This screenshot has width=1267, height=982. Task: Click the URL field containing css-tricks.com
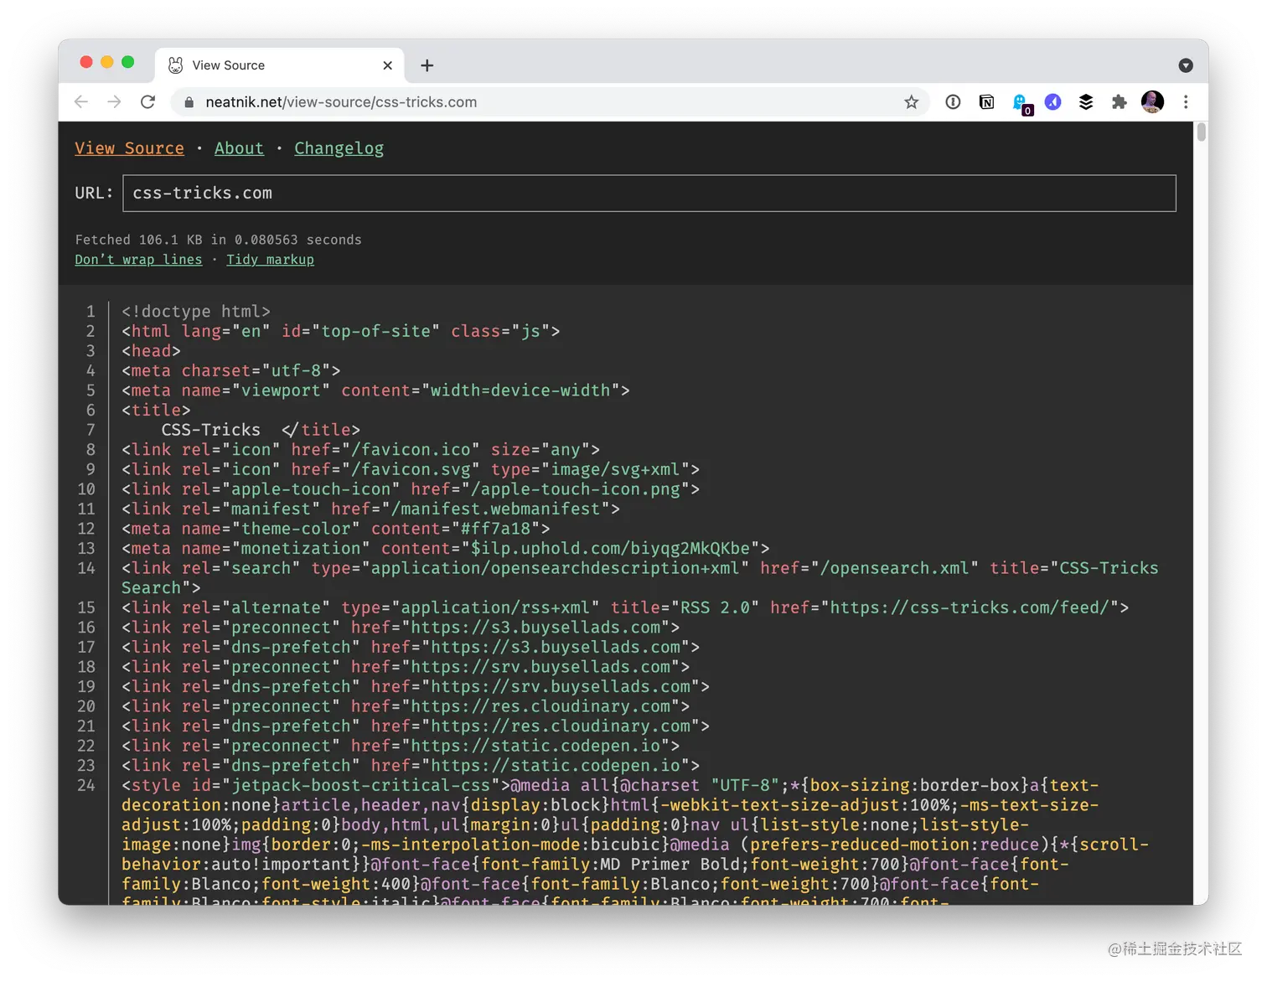pyautogui.click(x=649, y=194)
